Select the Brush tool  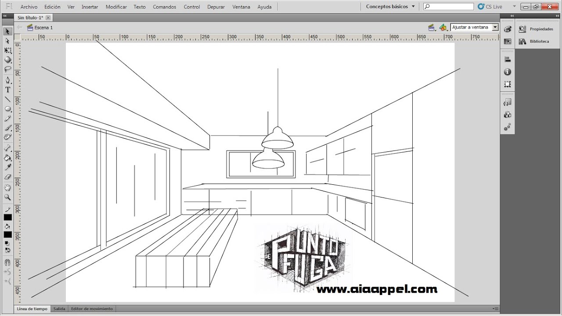(7, 128)
